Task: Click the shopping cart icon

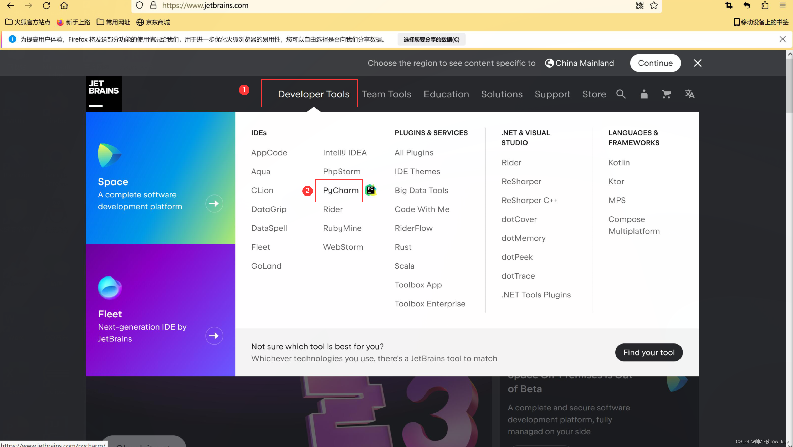Action: click(667, 94)
